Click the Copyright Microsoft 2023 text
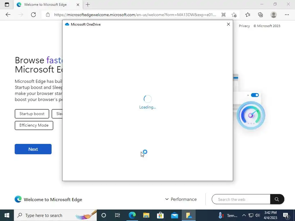 pyautogui.click(x=267, y=26)
